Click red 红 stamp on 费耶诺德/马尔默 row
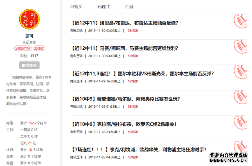 pos(240,97)
